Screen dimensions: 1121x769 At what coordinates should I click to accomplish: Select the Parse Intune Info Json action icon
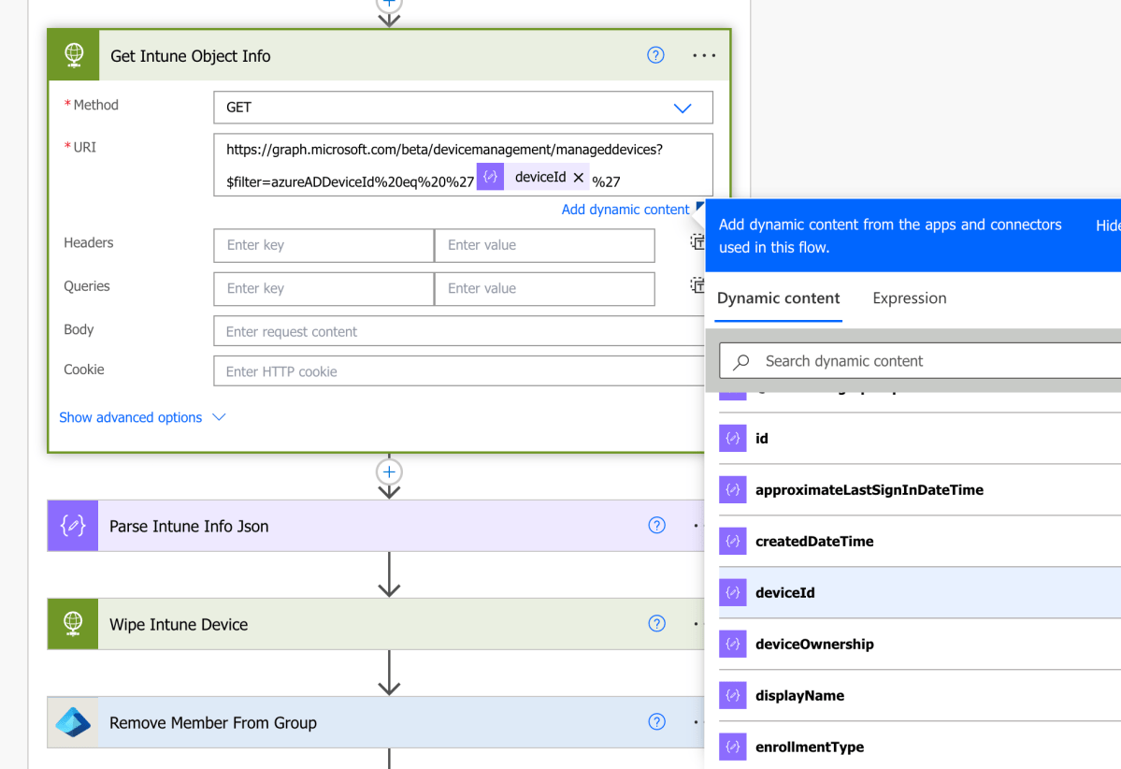(x=72, y=526)
